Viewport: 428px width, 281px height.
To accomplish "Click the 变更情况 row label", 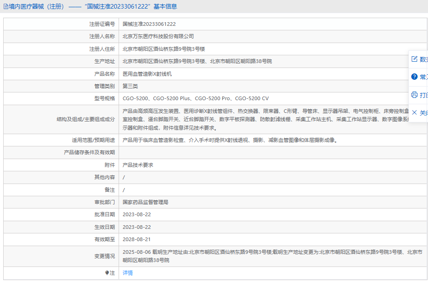I will click(105, 256).
